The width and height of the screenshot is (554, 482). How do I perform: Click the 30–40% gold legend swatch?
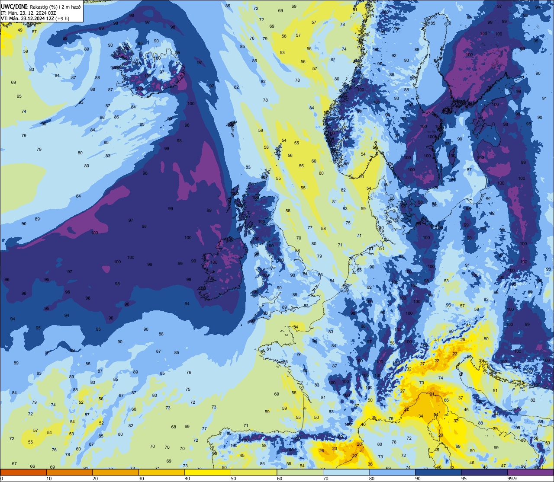point(162,472)
